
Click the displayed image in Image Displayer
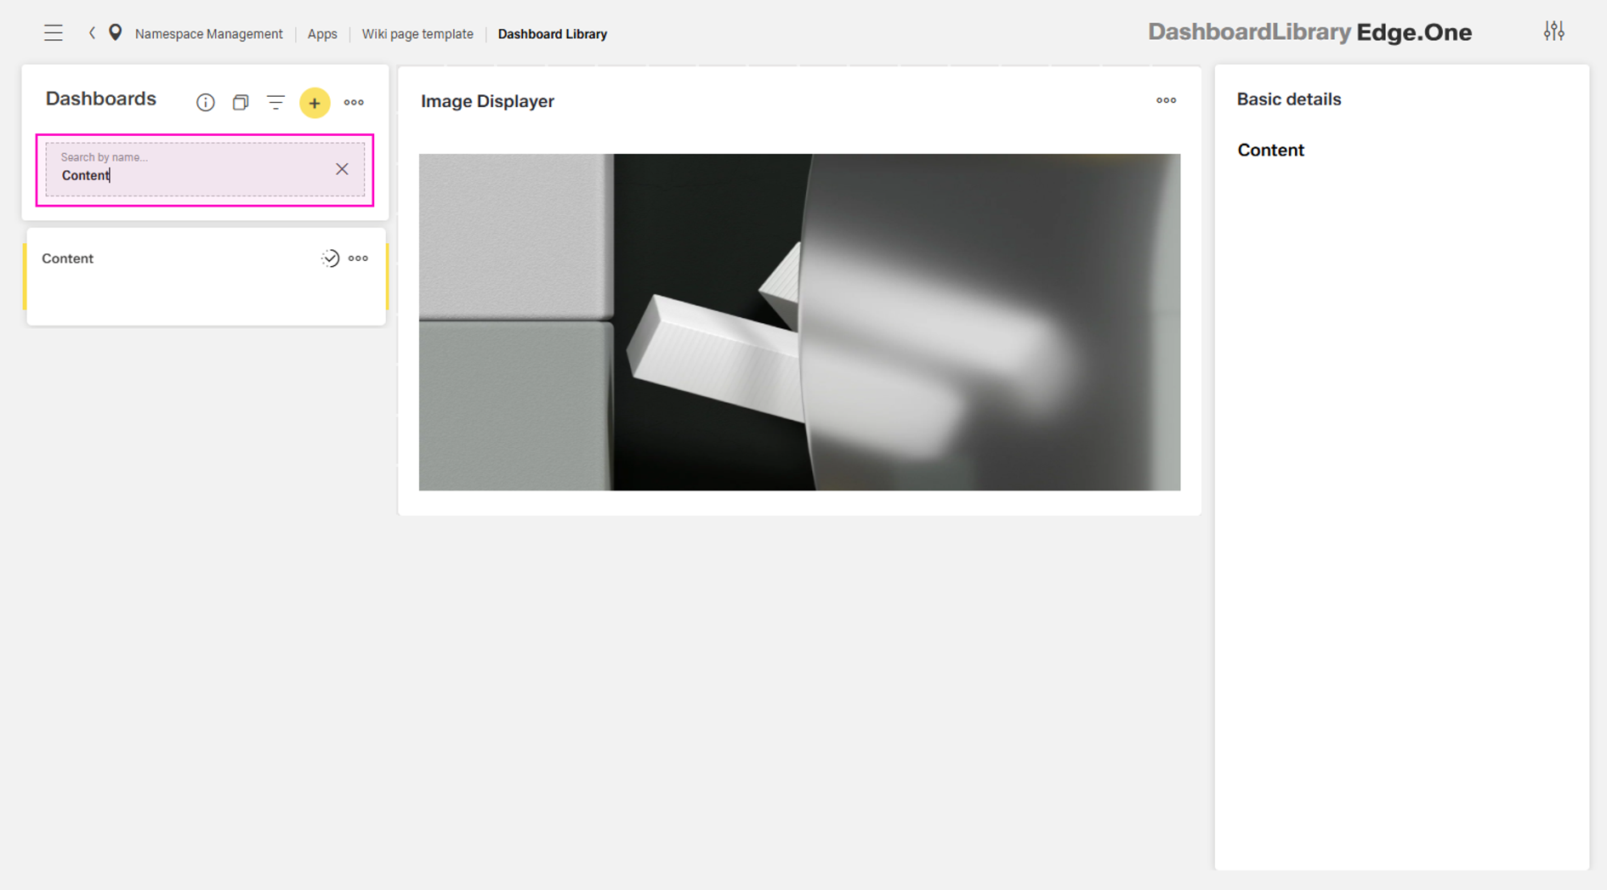click(x=799, y=322)
